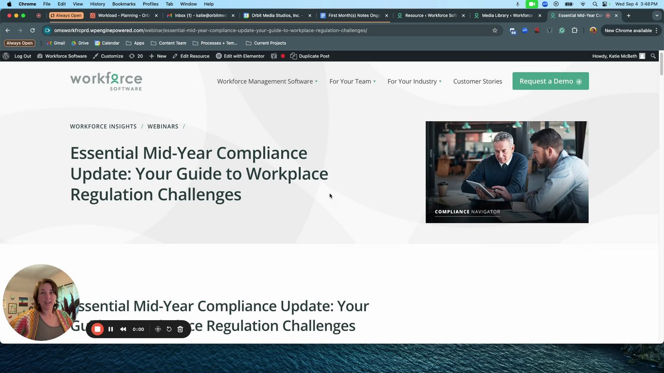Click the recording grid dots icon
The width and height of the screenshot is (664, 373).
coord(158,329)
